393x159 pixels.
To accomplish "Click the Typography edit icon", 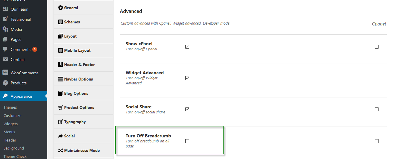I will (x=61, y=122).
